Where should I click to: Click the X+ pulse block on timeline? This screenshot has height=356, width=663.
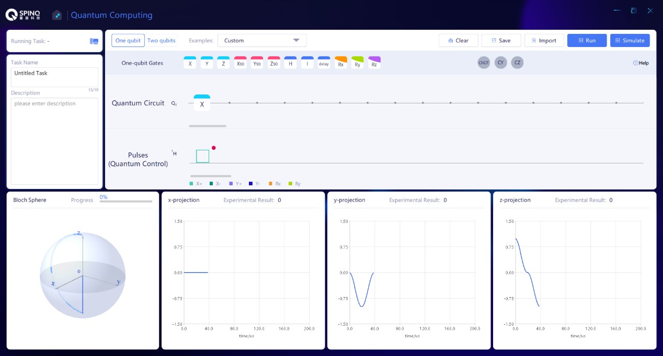[x=202, y=156]
